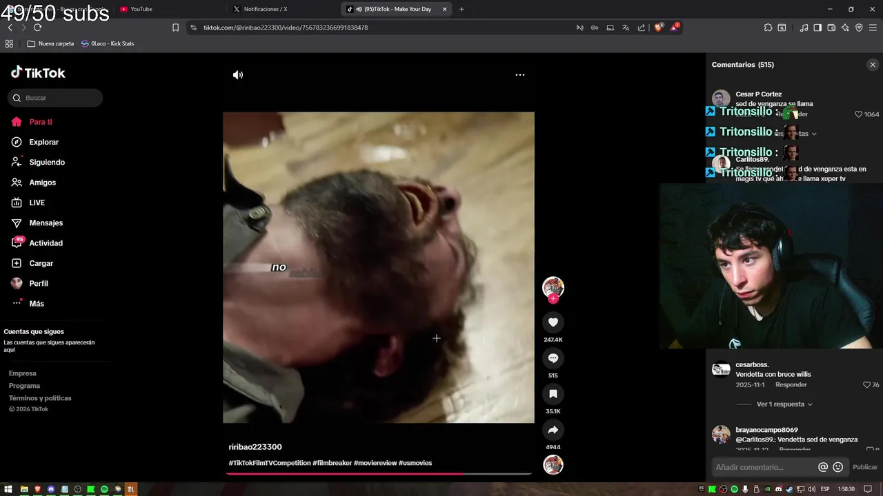Viewport: 883px width, 496px height.
Task: Close the TikTok - Make Your Day tab
Action: point(444,9)
